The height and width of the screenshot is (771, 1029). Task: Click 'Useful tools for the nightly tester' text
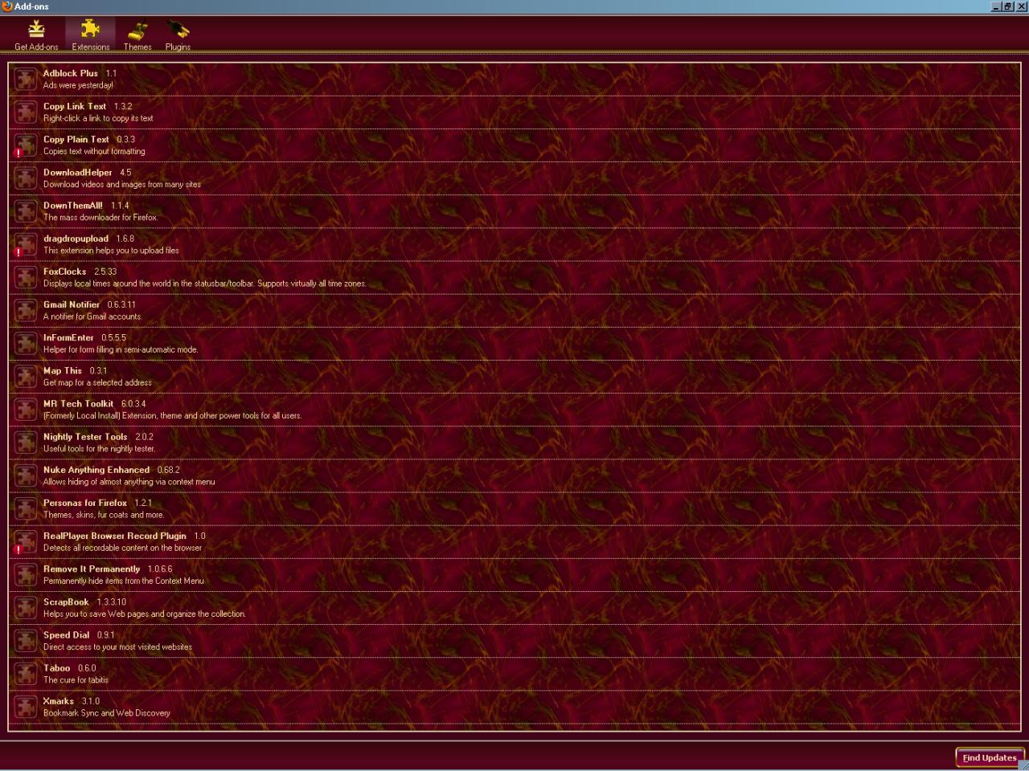tap(100, 448)
